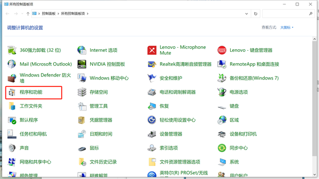Open the 任务栏和导航 icon

(12, 134)
